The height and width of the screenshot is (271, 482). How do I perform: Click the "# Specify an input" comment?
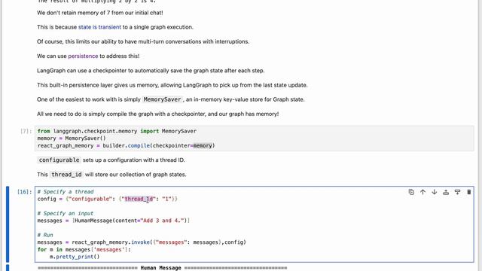click(x=66, y=213)
